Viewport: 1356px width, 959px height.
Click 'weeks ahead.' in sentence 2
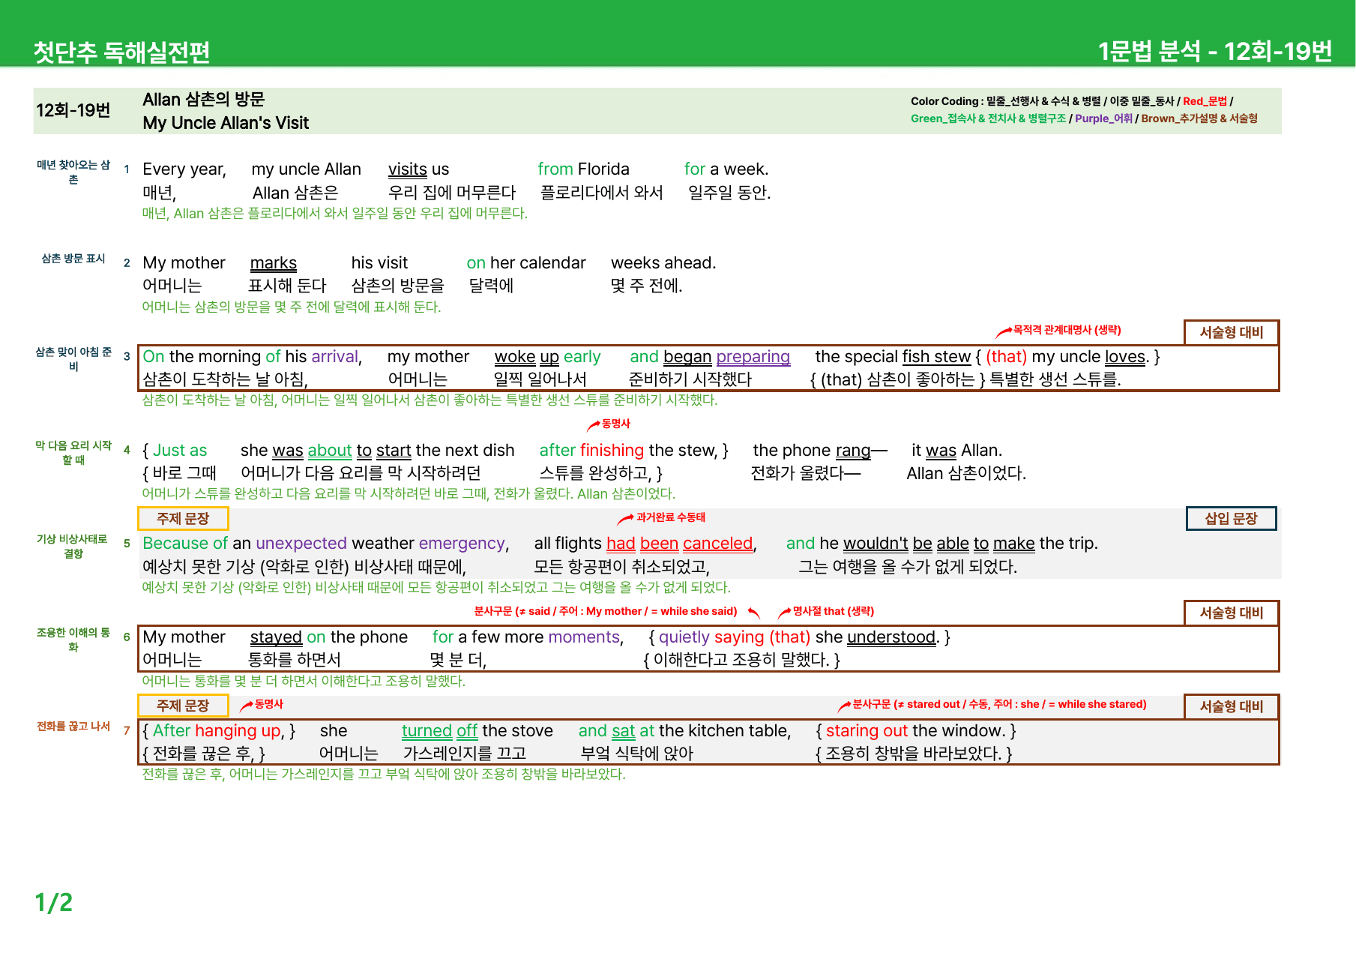point(663,262)
